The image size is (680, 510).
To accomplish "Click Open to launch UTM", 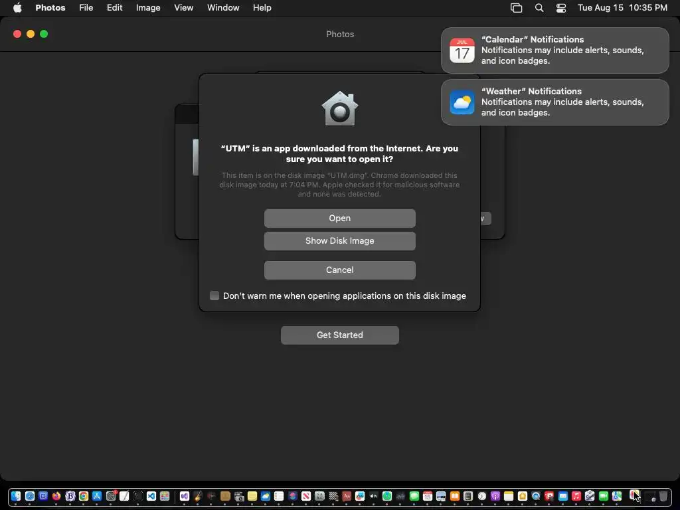I will pyautogui.click(x=339, y=218).
